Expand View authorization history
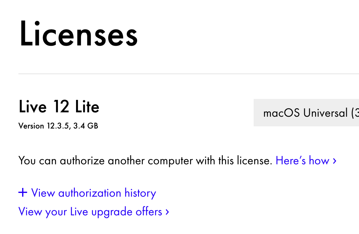Image resolution: width=359 pixels, height=234 pixels. coord(93,193)
